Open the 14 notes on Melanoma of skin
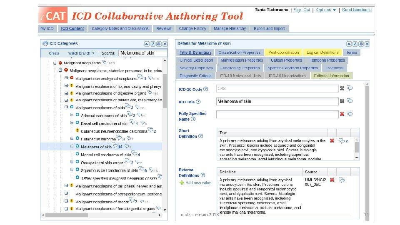The width and height of the screenshot is (400, 225). [117, 146]
